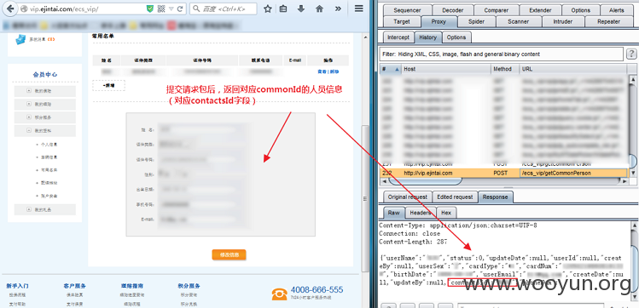Viewport: 639px width, 308px height.
Task: Click the green shield icon in address bar
Action: pos(150,9)
